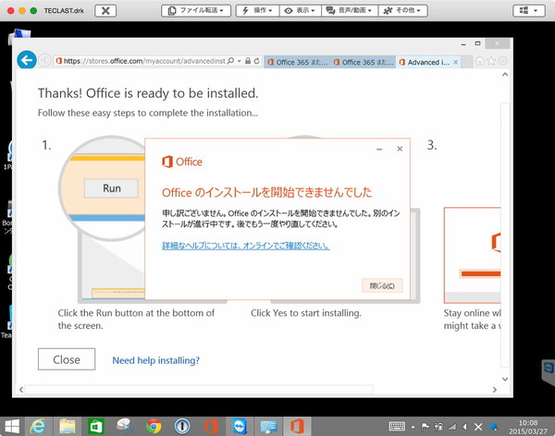This screenshot has width=555, height=436.
Task: Close the Advanced i... tab
Action: coord(456,62)
